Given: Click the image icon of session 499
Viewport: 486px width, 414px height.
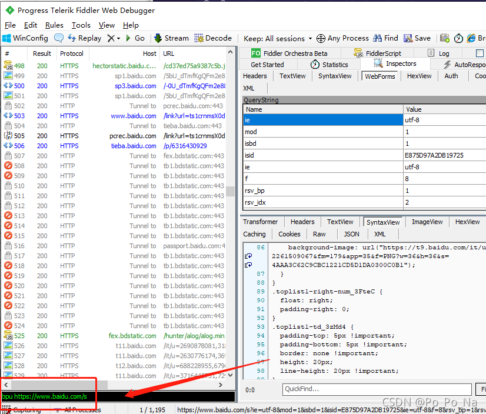Looking at the screenshot, I should 8,76.
